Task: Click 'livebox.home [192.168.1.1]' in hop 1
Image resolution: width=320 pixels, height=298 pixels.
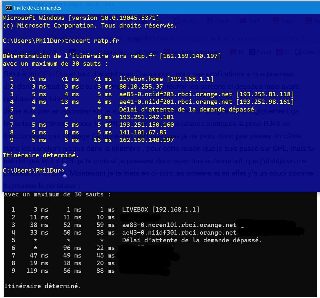Action: tap(166, 79)
